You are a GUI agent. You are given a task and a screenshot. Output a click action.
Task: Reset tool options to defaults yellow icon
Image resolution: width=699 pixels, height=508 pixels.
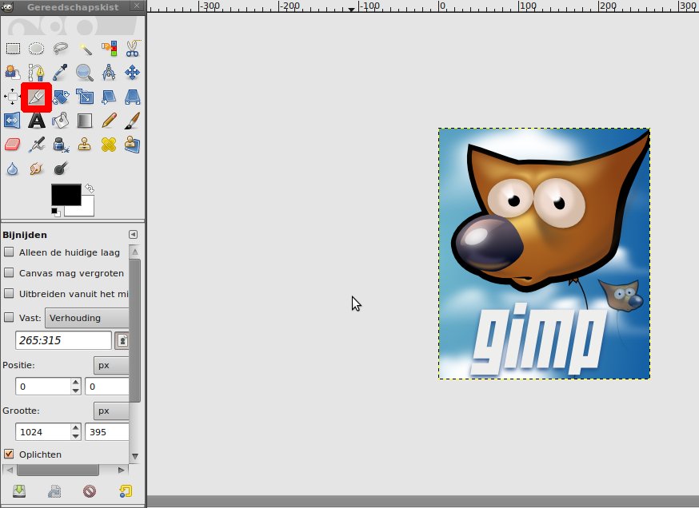click(126, 490)
